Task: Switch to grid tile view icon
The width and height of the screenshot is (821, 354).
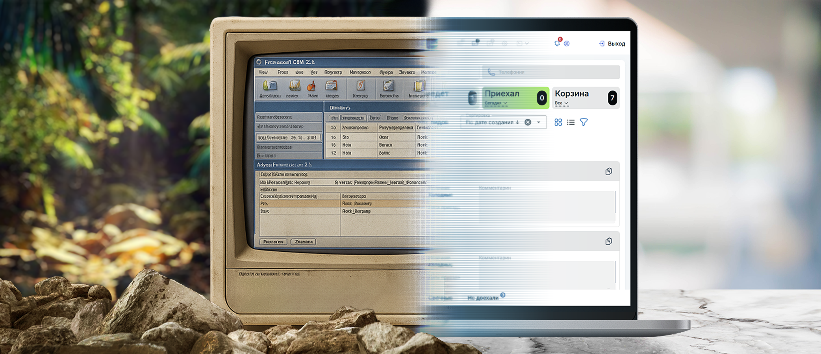Action: 558,122
